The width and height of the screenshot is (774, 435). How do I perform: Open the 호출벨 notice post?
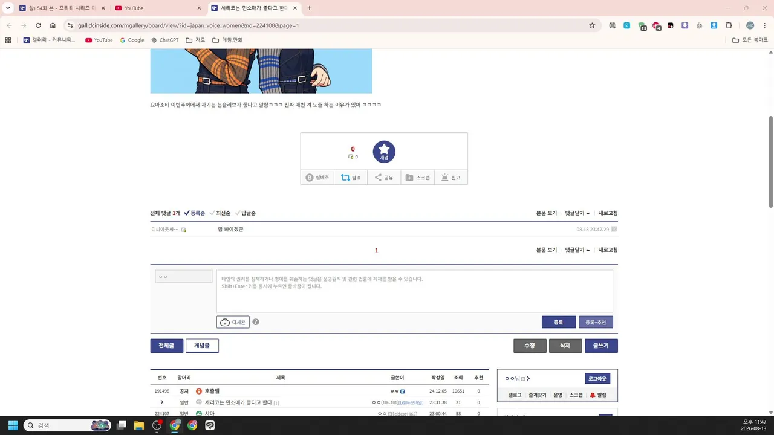point(212,391)
